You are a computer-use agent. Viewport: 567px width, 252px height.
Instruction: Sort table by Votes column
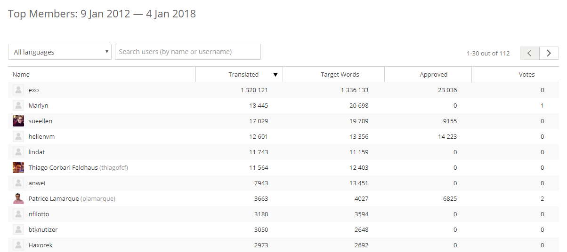(x=526, y=74)
